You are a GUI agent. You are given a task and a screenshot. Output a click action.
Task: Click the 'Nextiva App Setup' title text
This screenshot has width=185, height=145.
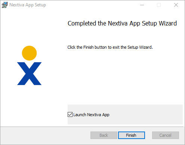pos(28,5)
